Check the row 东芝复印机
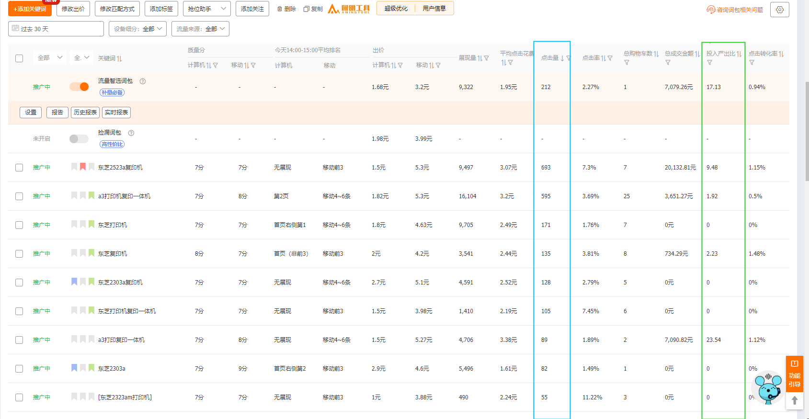The width and height of the screenshot is (809, 419). click(19, 254)
